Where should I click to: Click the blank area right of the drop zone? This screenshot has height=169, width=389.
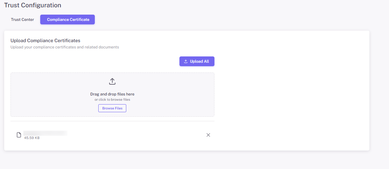point(290,94)
